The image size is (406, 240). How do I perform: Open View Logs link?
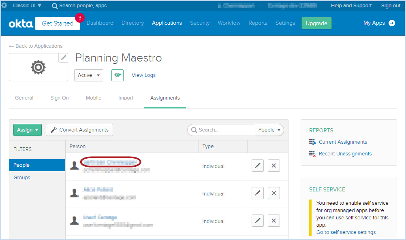[143, 75]
